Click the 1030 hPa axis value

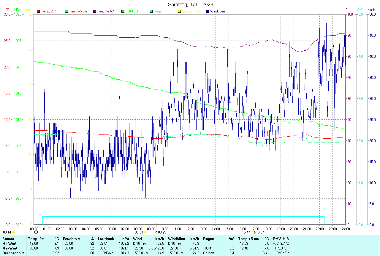18,15
